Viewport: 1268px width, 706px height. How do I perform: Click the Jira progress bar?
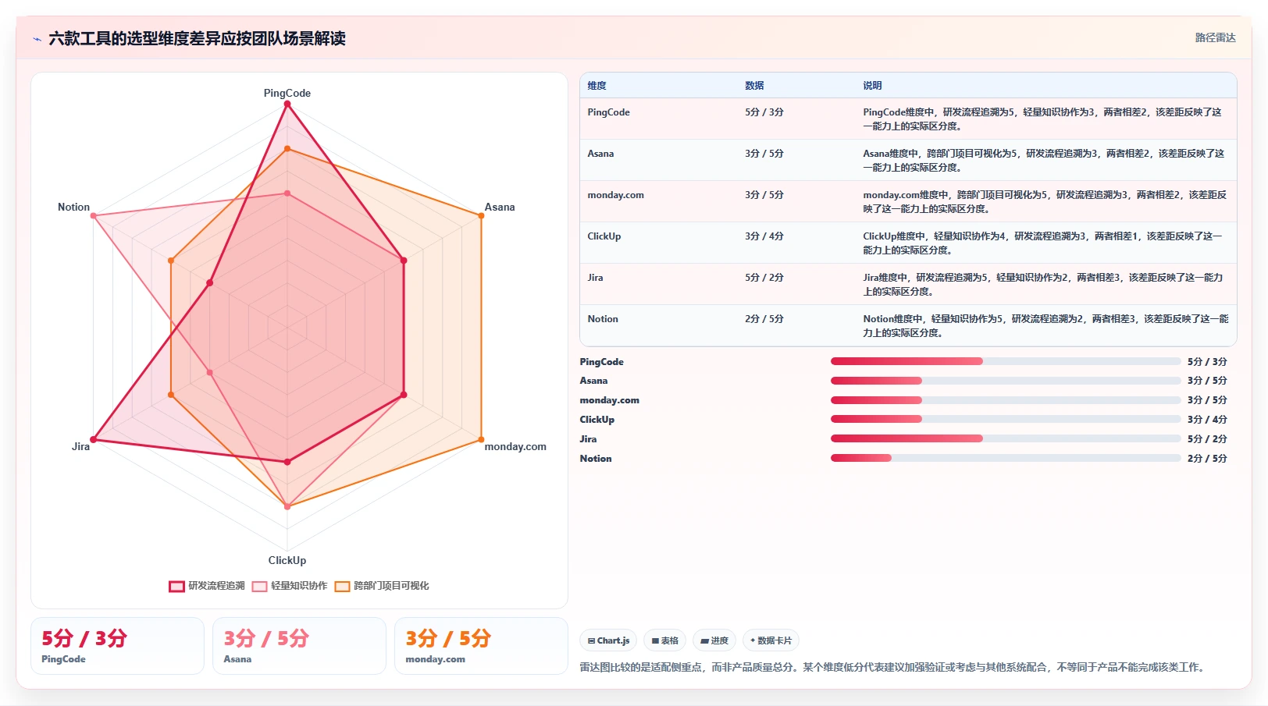tap(1006, 438)
